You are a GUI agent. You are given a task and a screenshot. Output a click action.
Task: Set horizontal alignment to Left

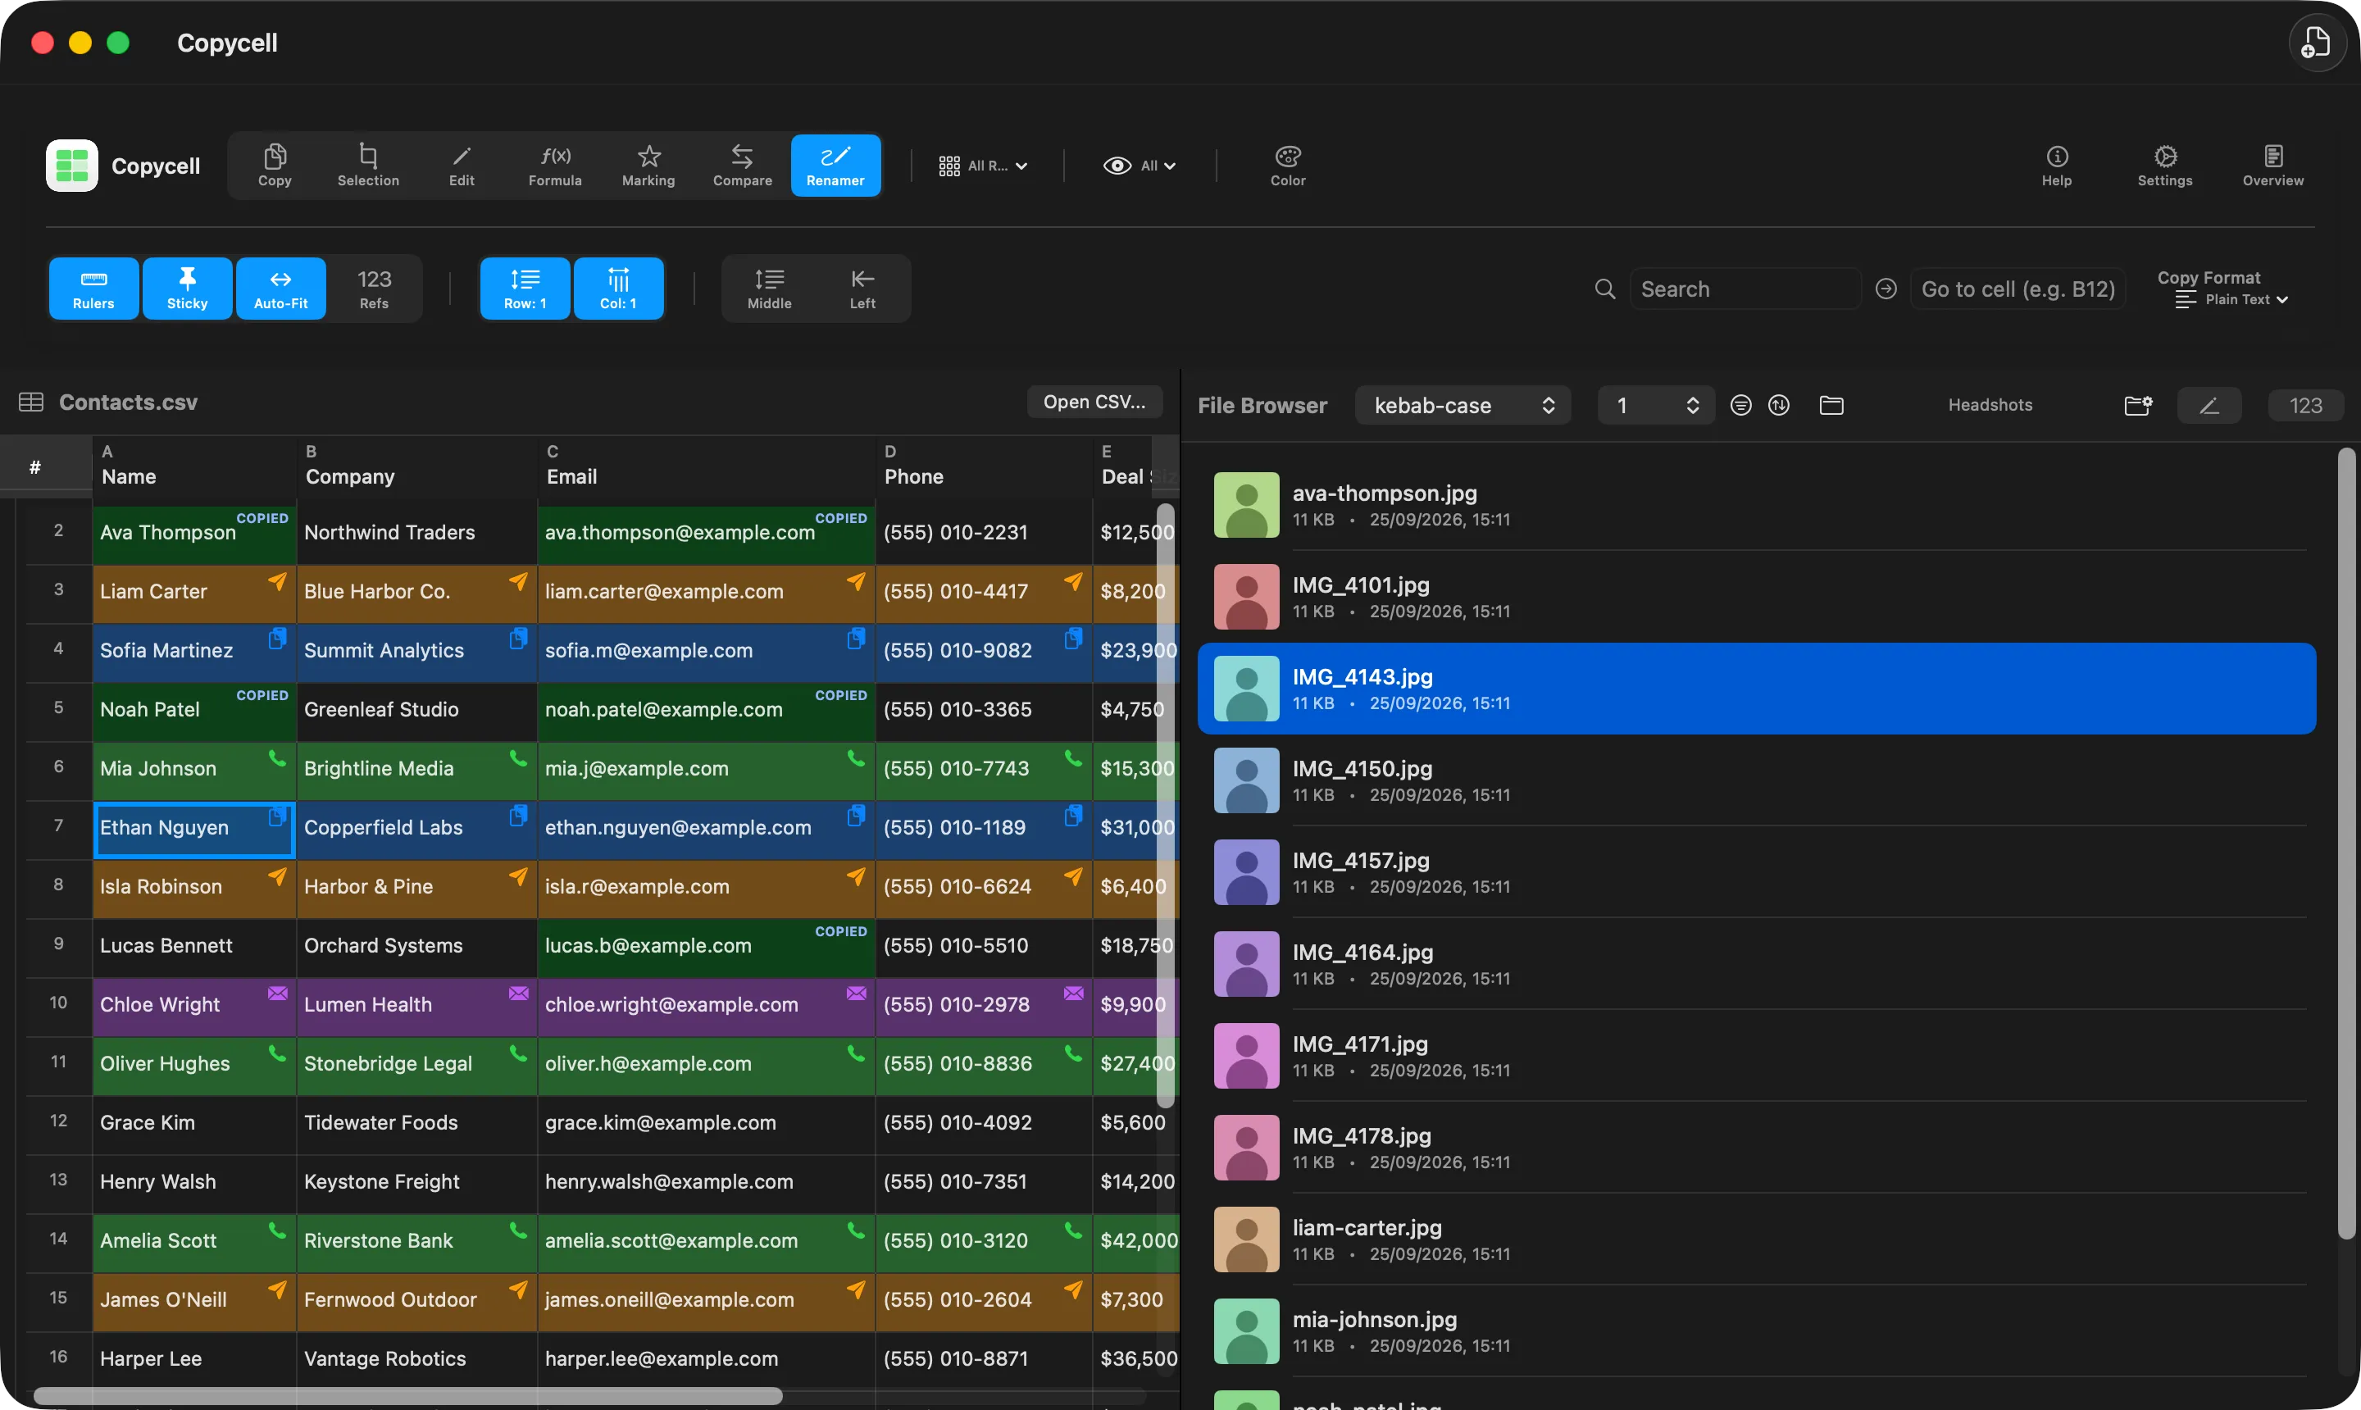coord(862,288)
